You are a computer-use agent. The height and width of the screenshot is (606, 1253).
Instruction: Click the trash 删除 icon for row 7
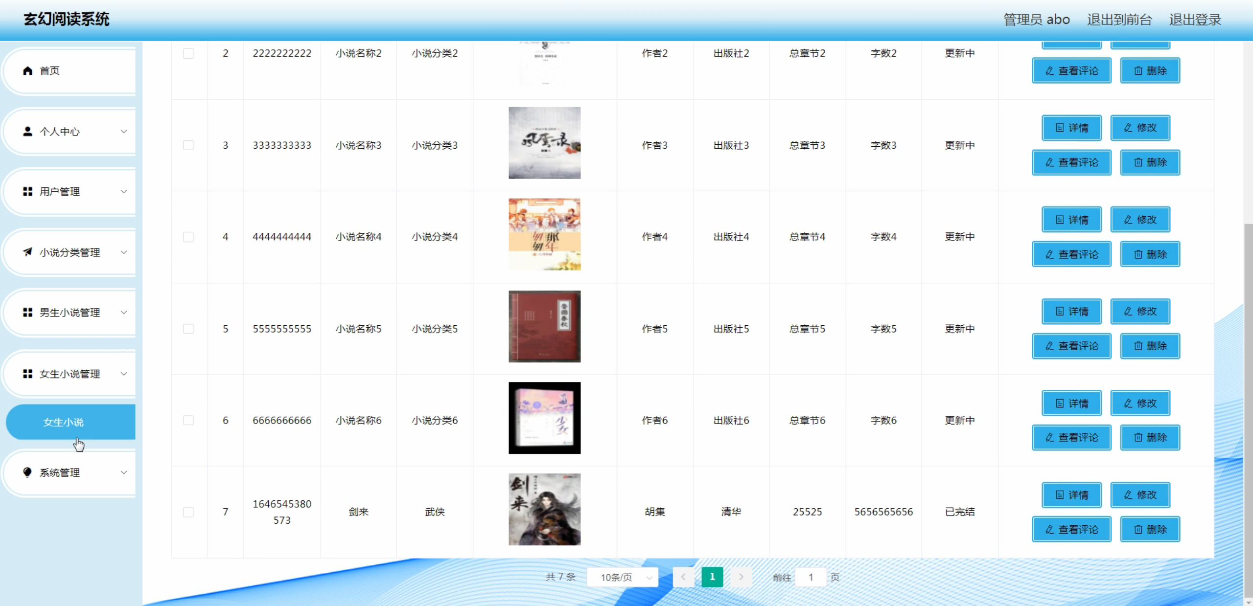(1138, 530)
